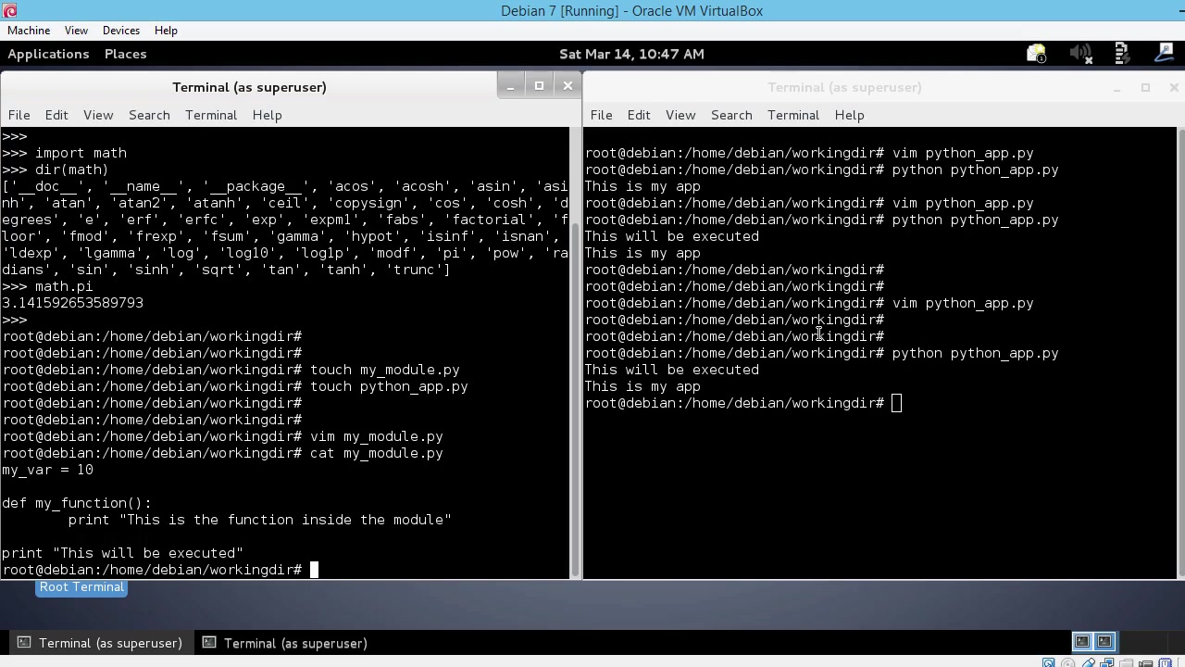
Task: Open File menu in left Terminal
Action: (19, 115)
